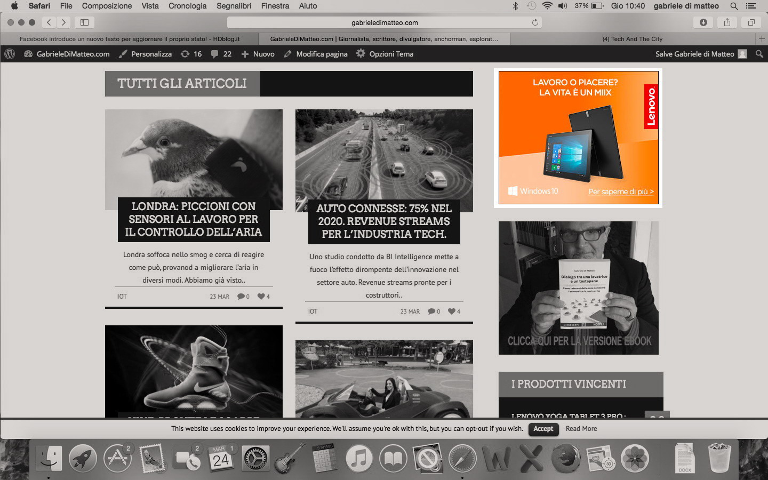Click Modifica pagina in the admin bar
768x480 pixels.
tap(316, 54)
